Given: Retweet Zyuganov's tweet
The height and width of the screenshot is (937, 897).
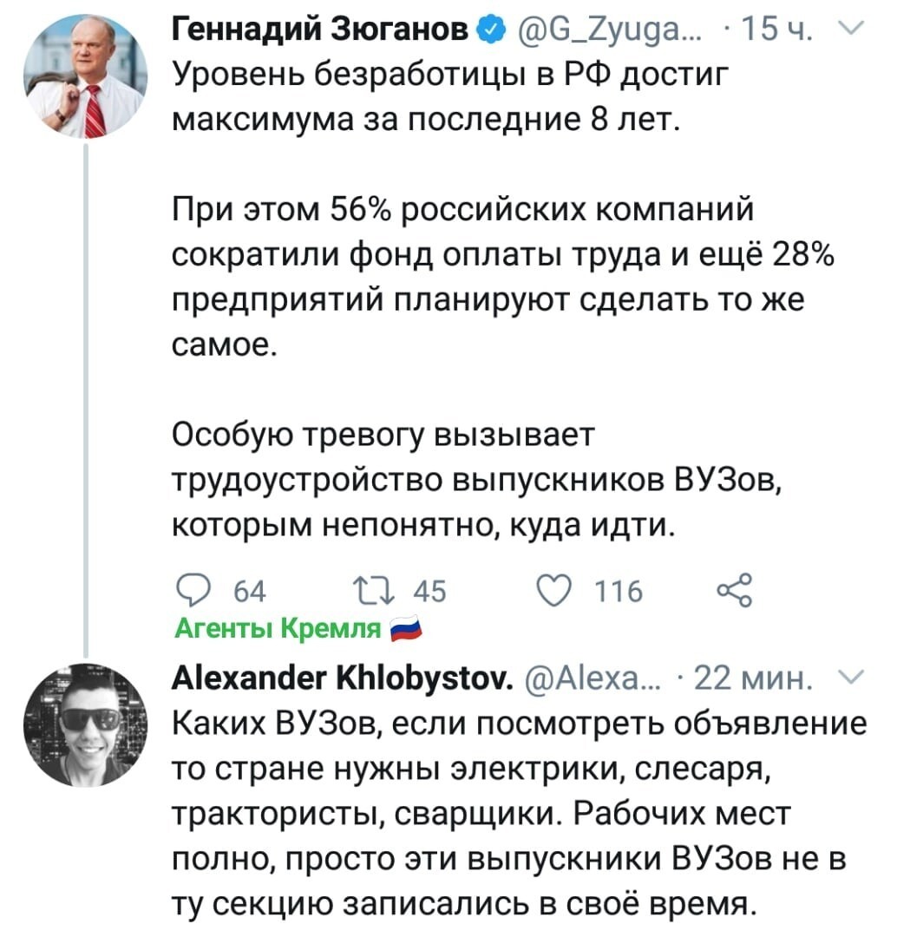Looking at the screenshot, I should (x=374, y=591).
